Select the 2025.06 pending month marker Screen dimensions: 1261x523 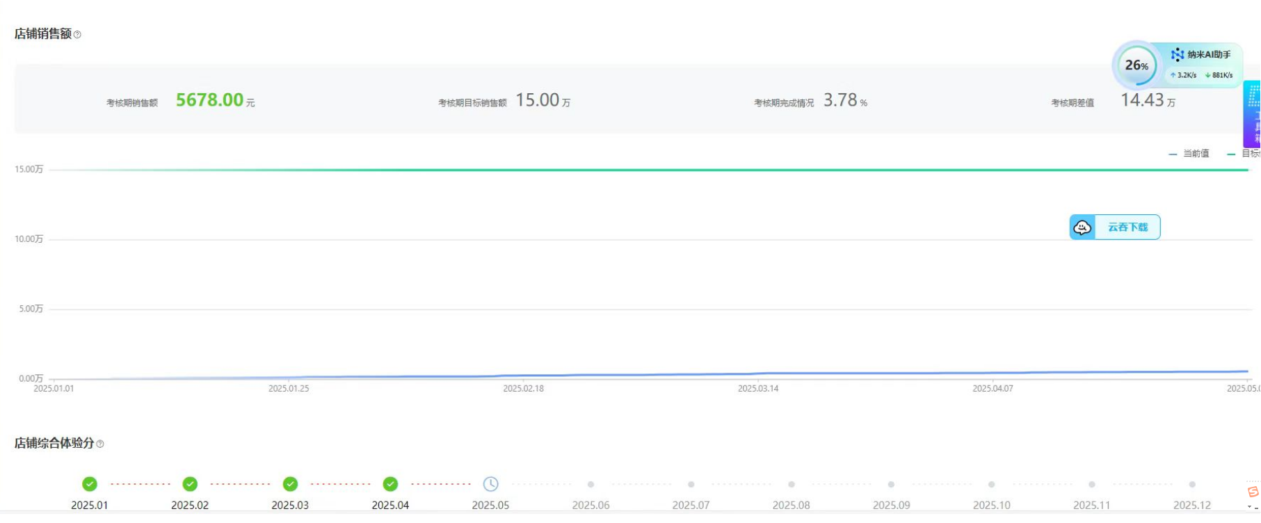click(591, 484)
